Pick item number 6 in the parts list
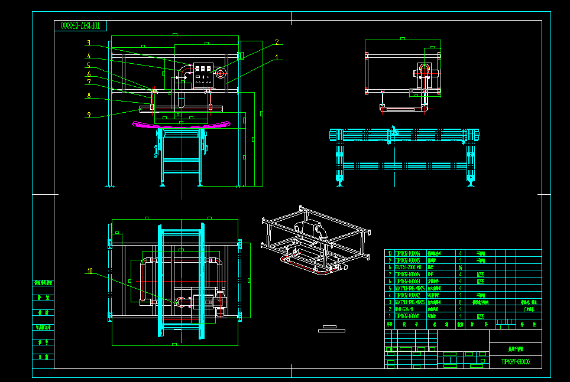The image size is (570, 382). pyautogui.click(x=390, y=281)
